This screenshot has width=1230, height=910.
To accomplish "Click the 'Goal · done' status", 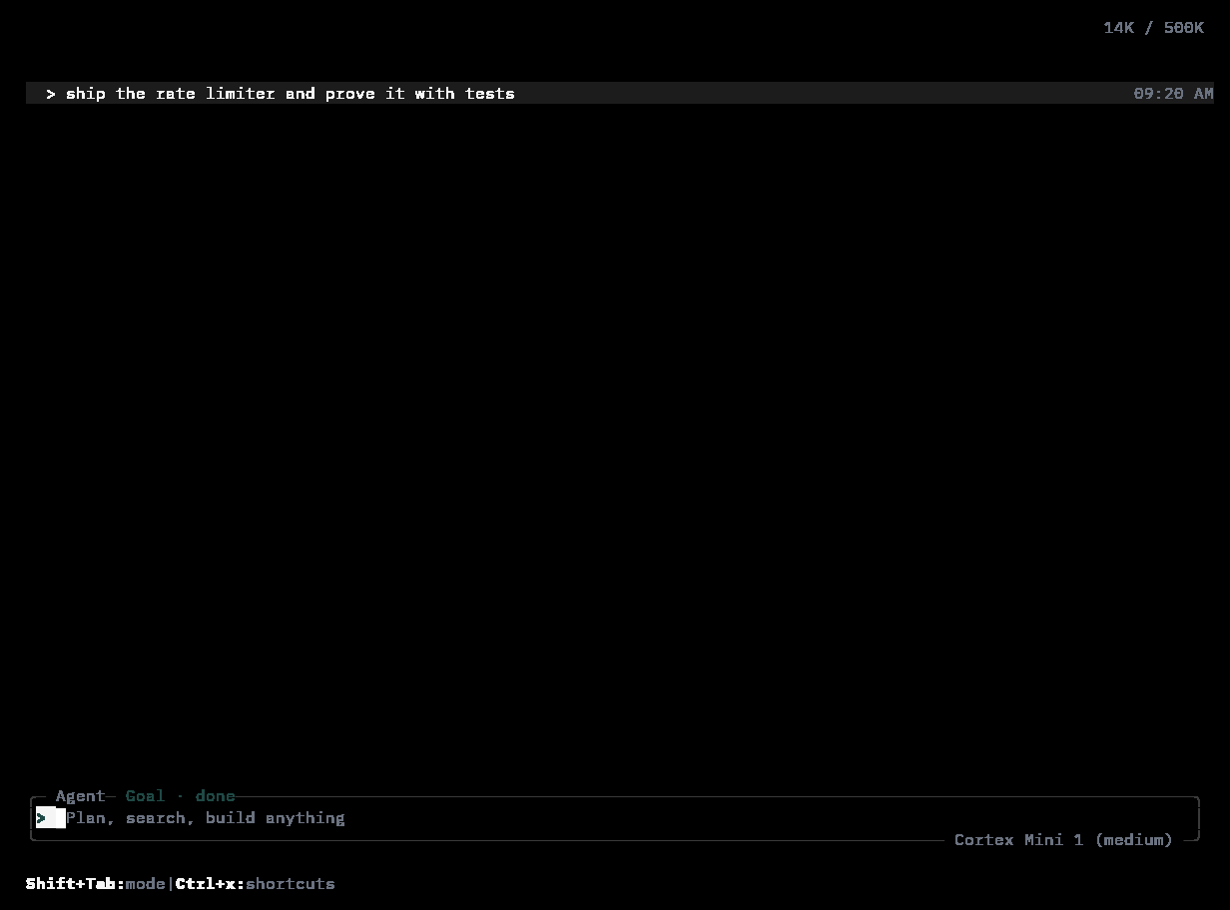I will click(x=181, y=796).
